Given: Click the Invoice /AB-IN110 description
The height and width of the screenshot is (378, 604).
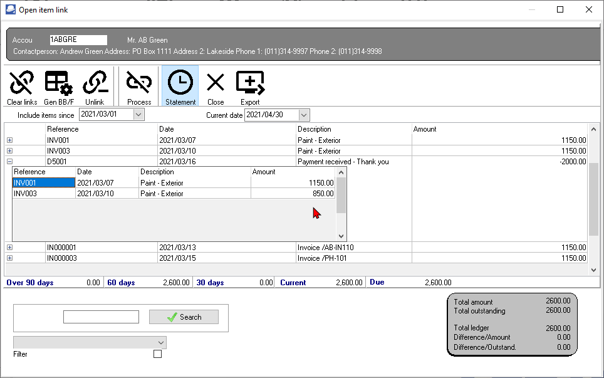Looking at the screenshot, I should [326, 248].
